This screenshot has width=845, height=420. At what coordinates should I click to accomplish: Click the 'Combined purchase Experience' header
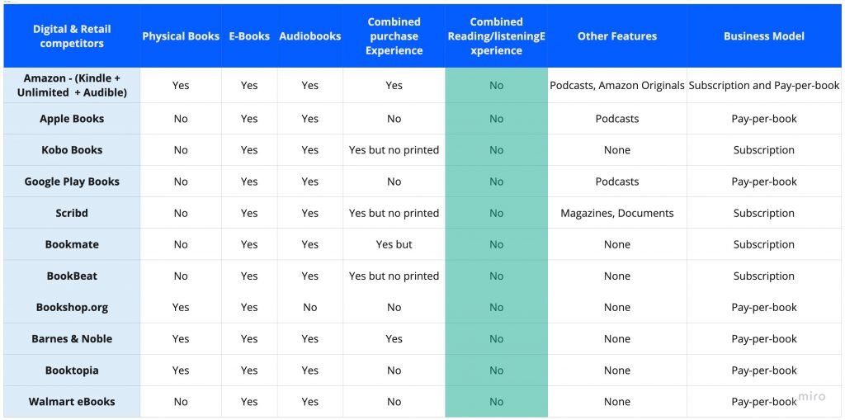(394, 36)
